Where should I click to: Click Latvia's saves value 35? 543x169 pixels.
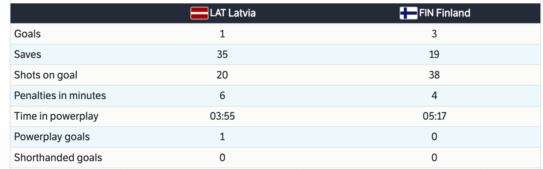point(222,55)
